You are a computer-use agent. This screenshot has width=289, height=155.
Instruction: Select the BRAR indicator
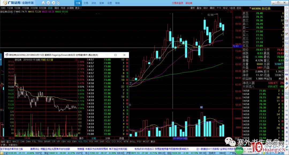coord(47,142)
